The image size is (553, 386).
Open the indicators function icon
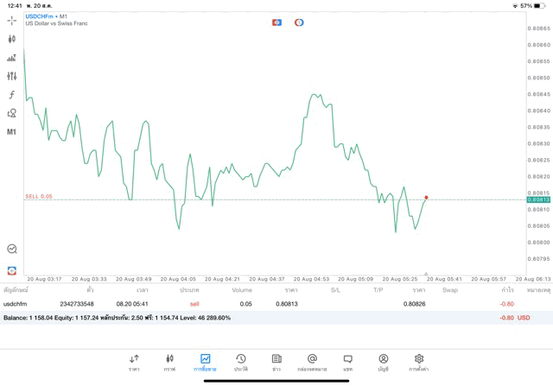[11, 95]
